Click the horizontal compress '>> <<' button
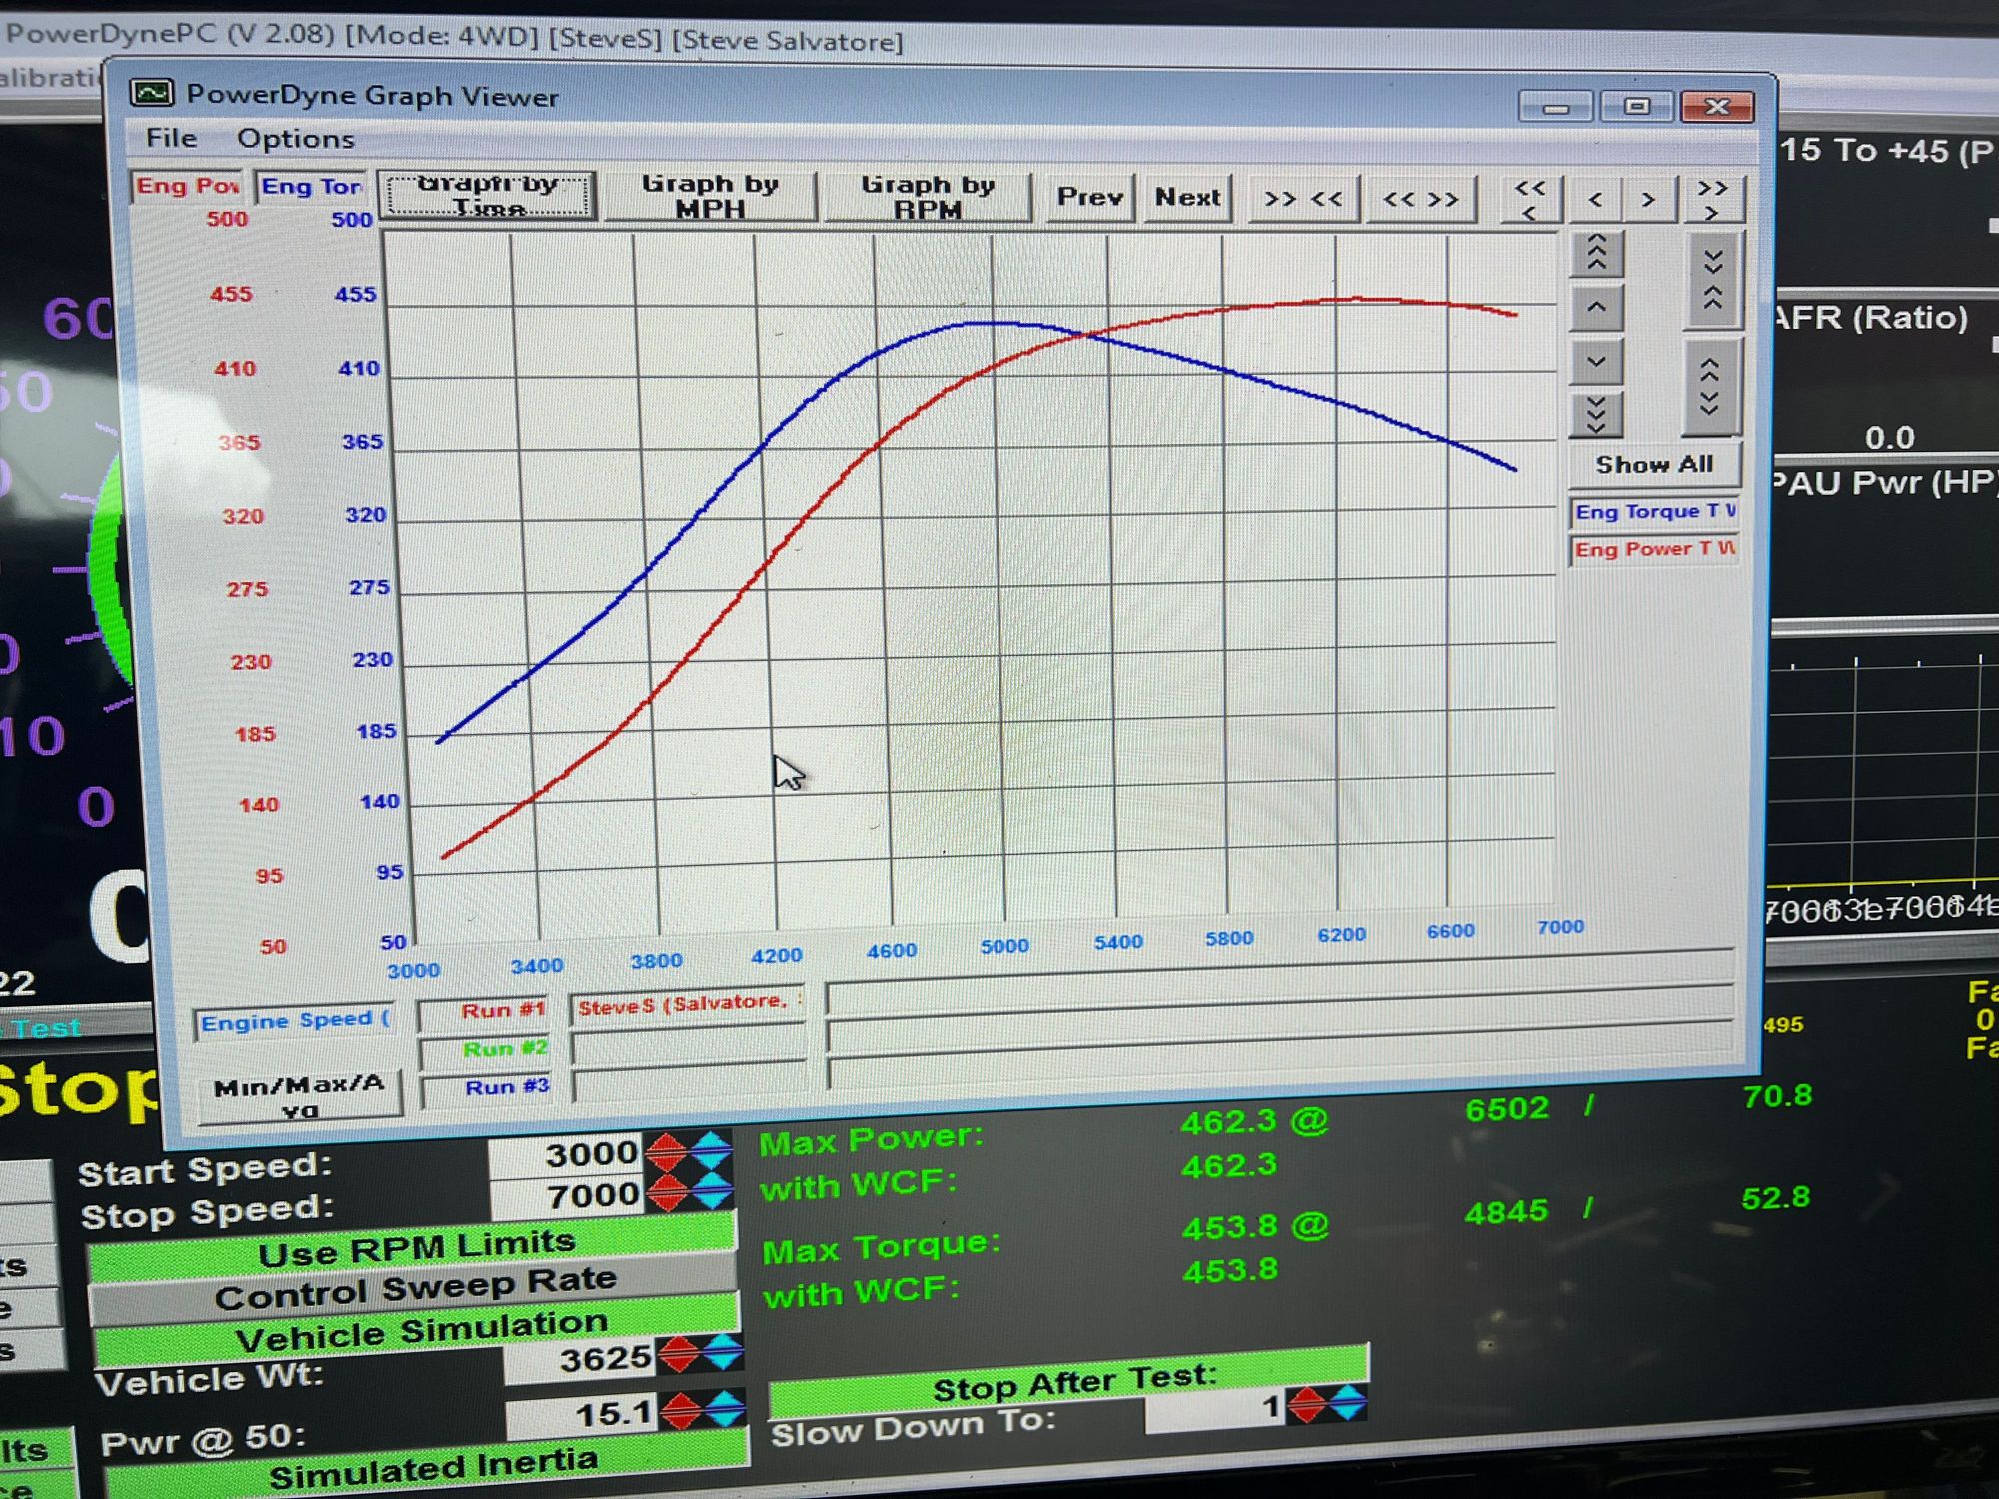This screenshot has height=1499, width=1999. [x=1303, y=199]
